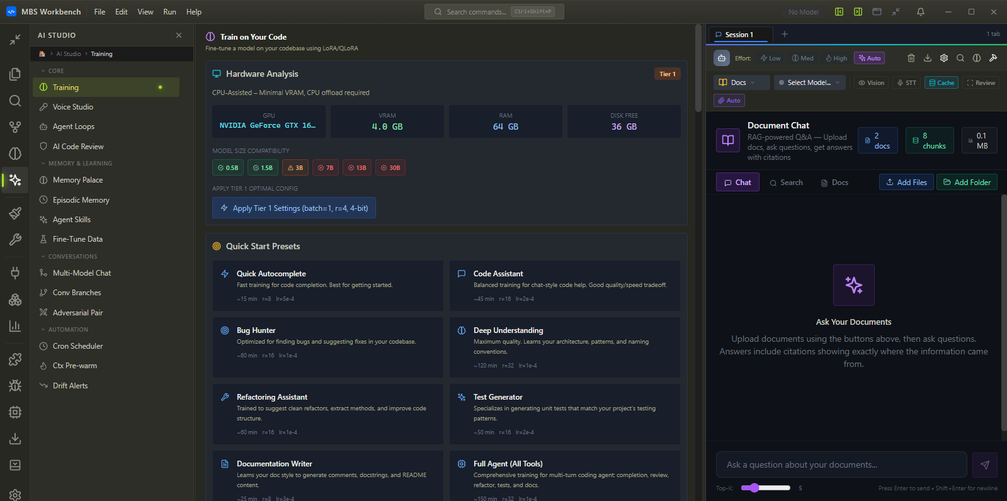Open the Edit menu
The height and width of the screenshot is (501, 1007).
[122, 12]
